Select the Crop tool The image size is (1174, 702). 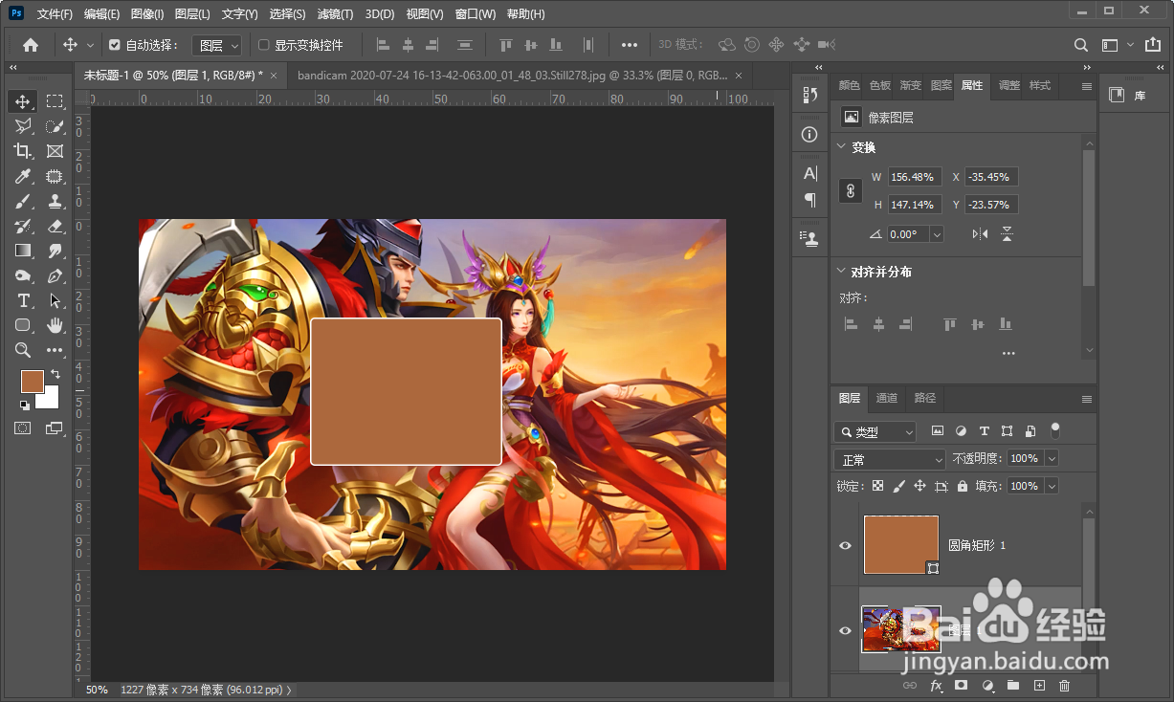point(23,151)
